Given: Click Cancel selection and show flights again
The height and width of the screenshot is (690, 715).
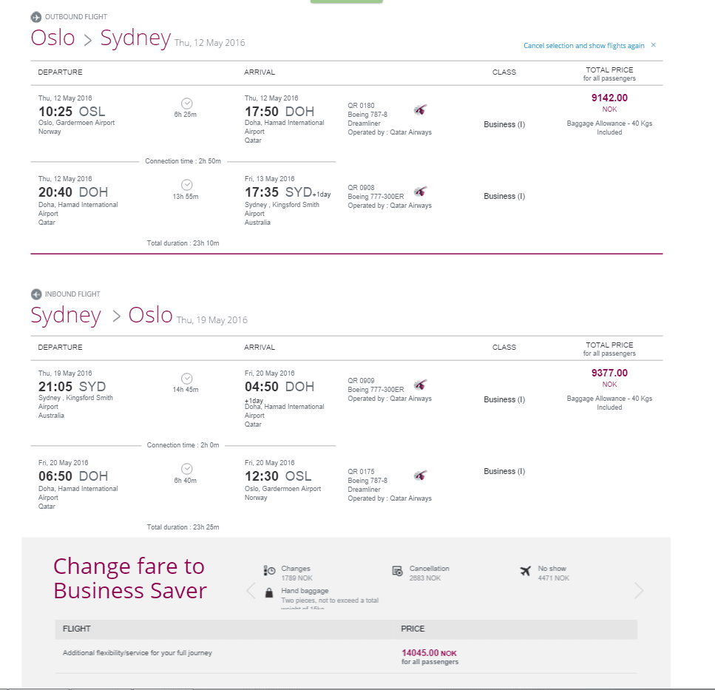Looking at the screenshot, I should coord(583,46).
